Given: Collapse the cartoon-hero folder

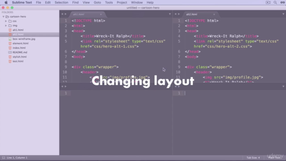Looking at the screenshot, I should pos(3,17).
